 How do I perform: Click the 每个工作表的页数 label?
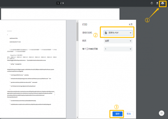point(90,49)
